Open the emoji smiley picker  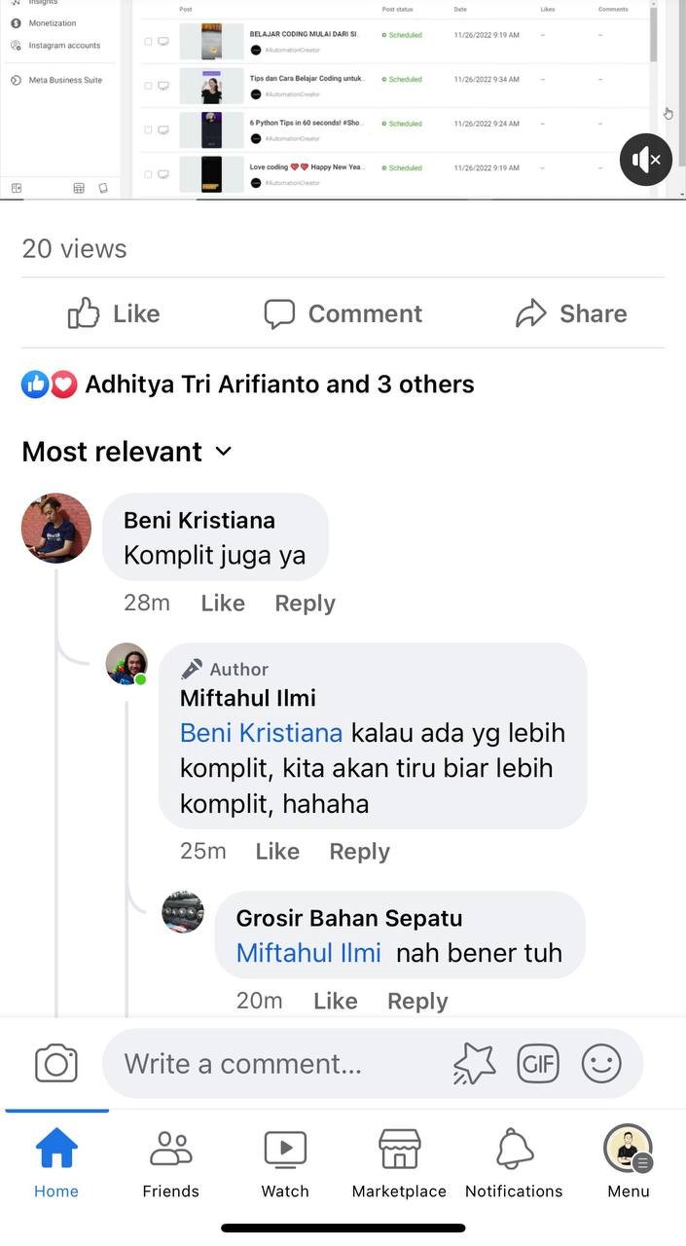601,1064
